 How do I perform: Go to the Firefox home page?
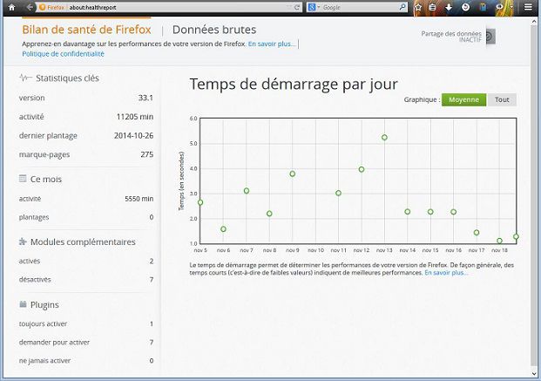point(11,7)
